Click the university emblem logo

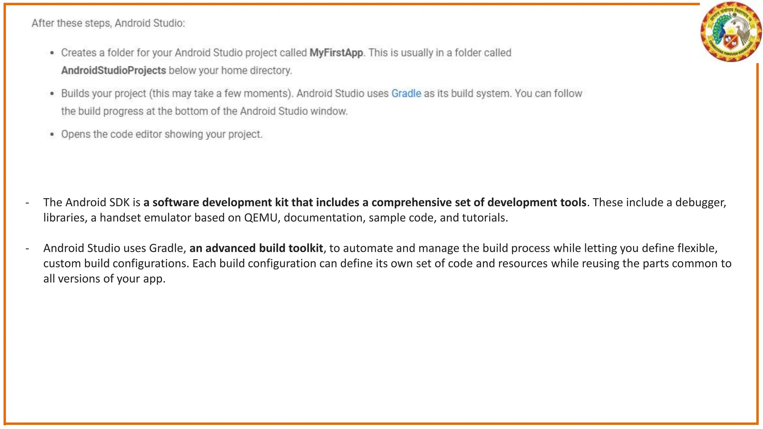pyautogui.click(x=731, y=32)
